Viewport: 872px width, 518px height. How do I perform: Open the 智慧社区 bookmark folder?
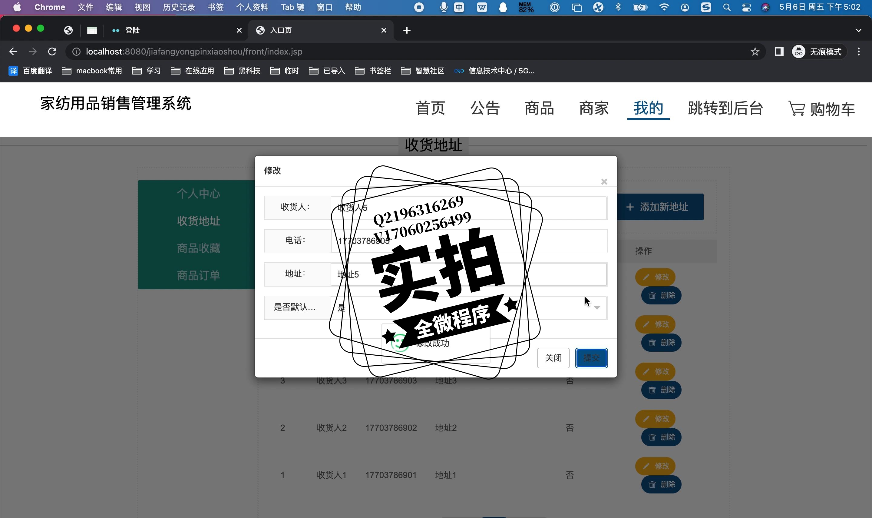[422, 71]
